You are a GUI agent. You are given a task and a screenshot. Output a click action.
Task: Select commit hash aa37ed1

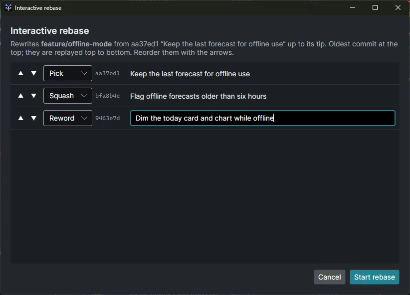(107, 73)
